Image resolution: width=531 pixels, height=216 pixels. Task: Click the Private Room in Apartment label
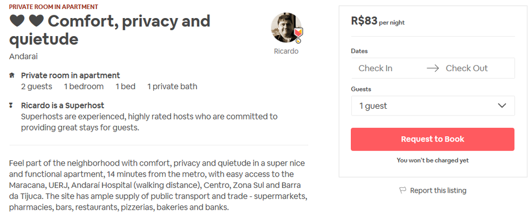point(53,7)
